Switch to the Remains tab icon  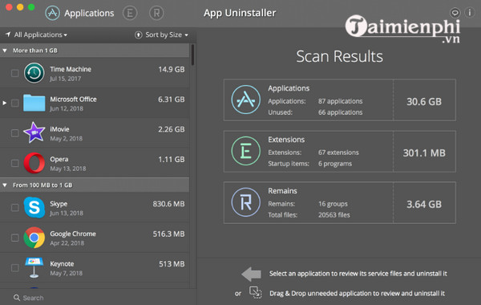click(156, 13)
